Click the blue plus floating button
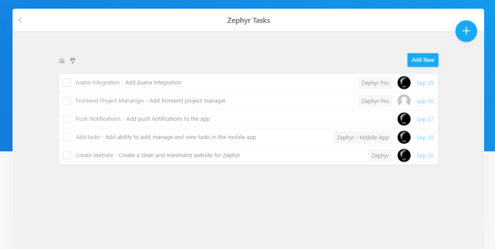495x249 pixels. pos(466,31)
